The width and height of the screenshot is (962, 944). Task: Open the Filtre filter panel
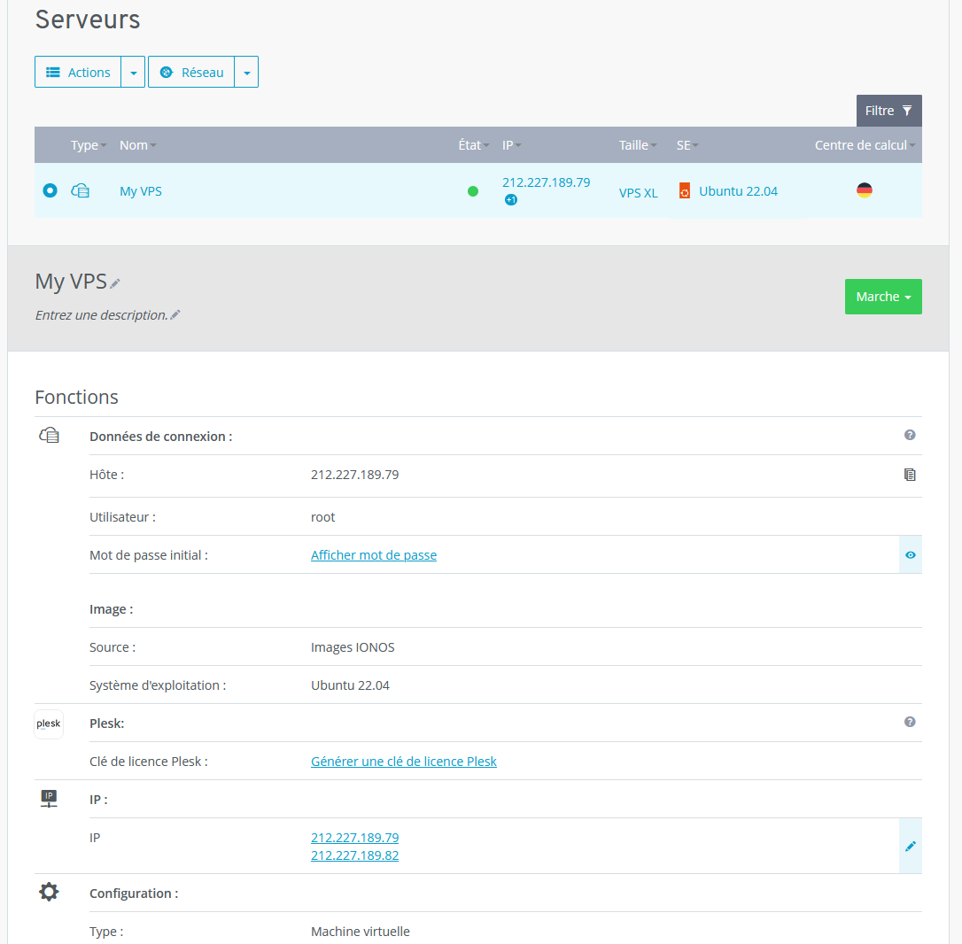click(888, 111)
